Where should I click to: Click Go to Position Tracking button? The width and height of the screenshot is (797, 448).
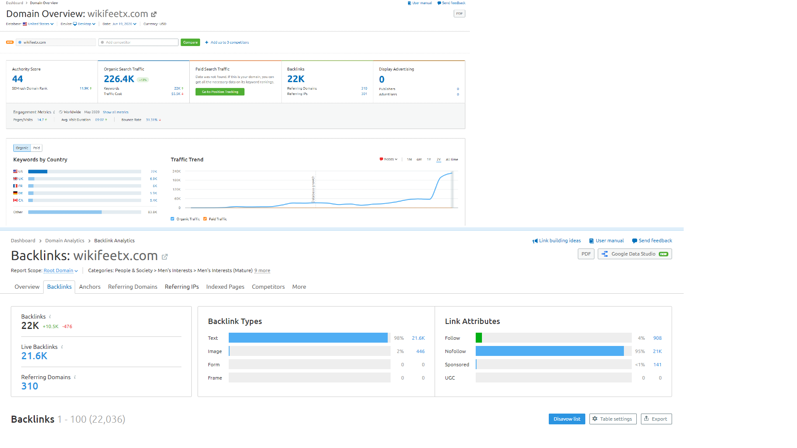(x=220, y=92)
